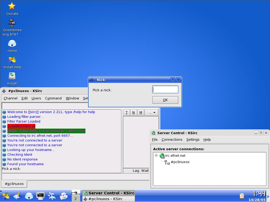Open Home folder igloo icon in panel
The image size is (270, 202).
click(29, 196)
